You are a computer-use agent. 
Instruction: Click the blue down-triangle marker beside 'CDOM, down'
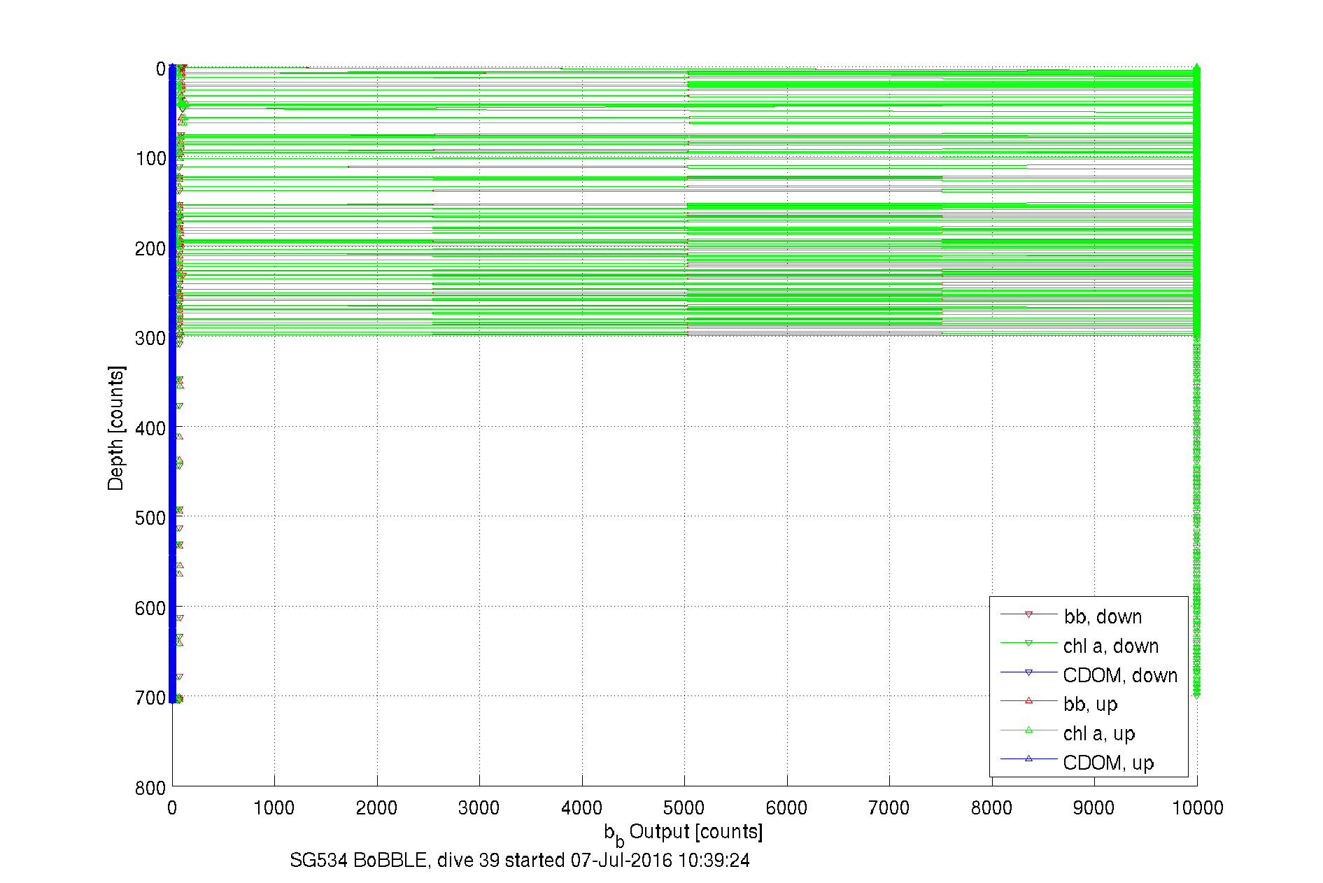click(1028, 672)
